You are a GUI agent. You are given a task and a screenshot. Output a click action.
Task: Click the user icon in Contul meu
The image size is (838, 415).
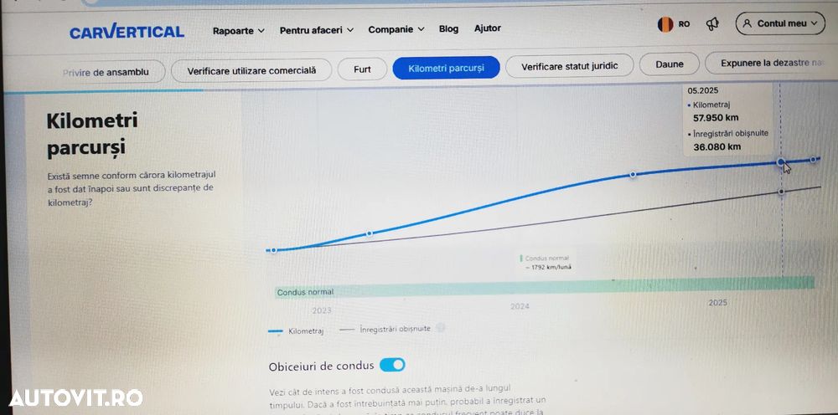[747, 23]
